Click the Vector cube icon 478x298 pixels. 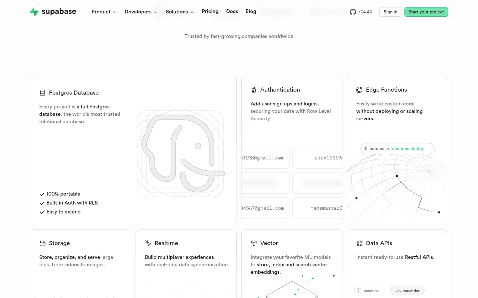[x=254, y=243]
